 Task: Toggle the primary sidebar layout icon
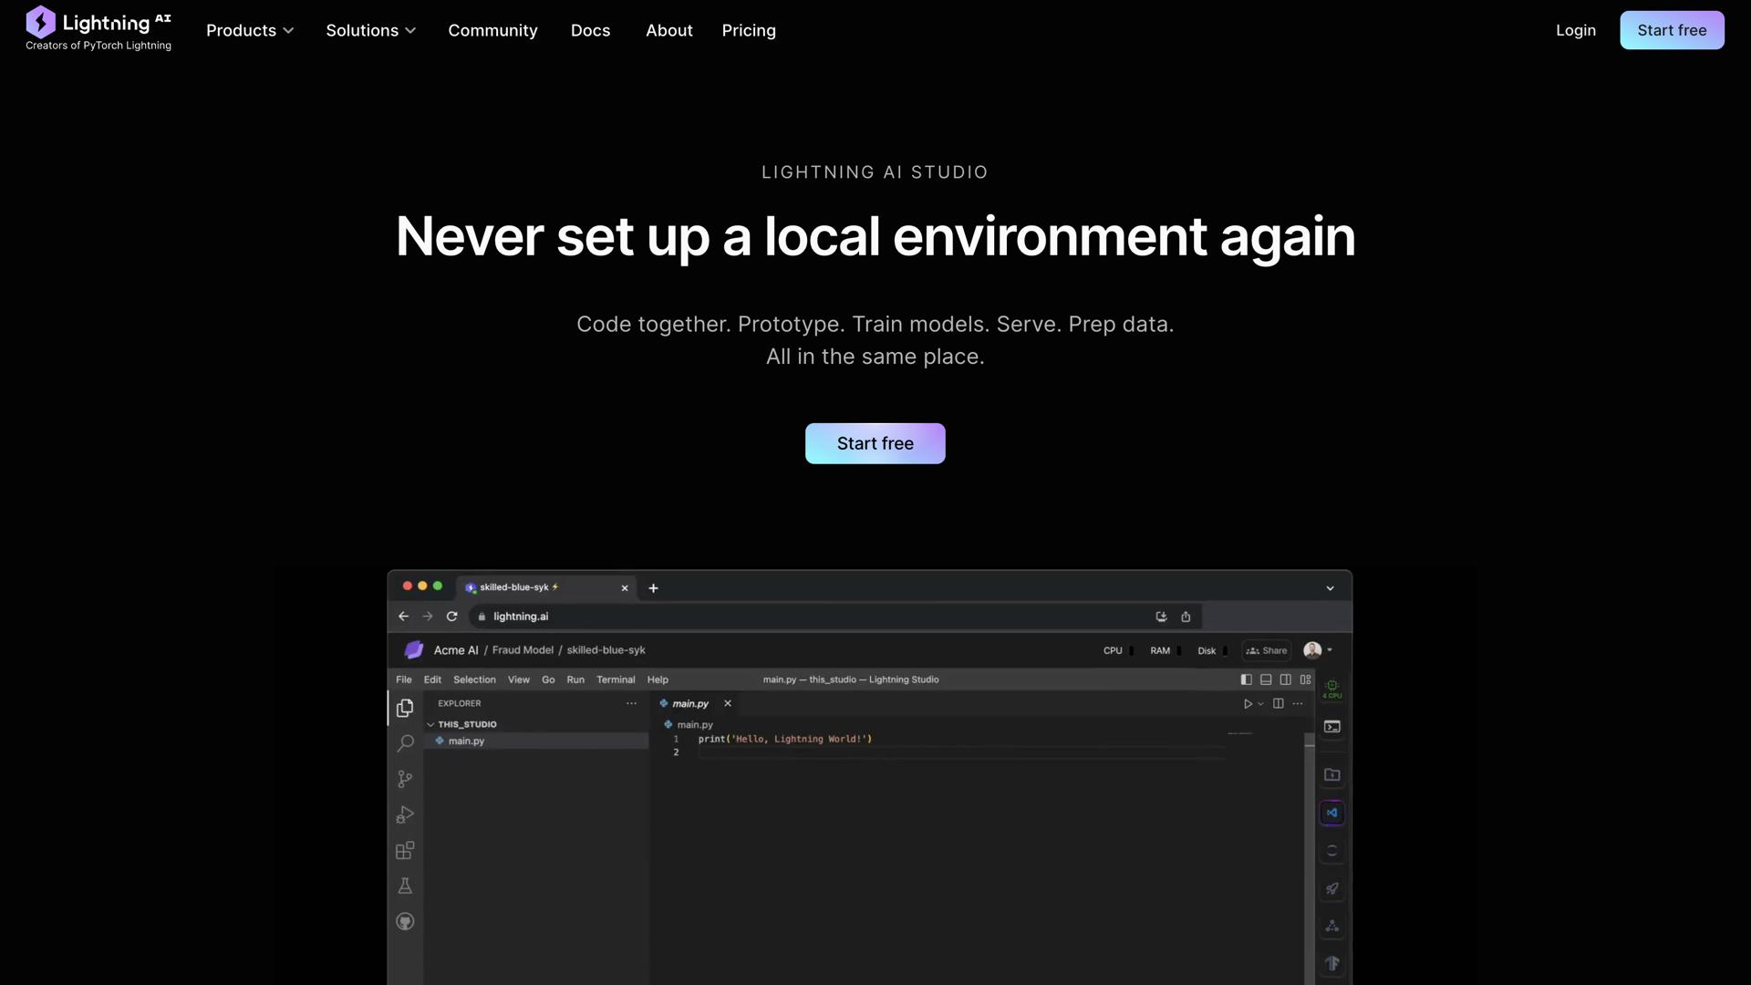tap(1247, 679)
